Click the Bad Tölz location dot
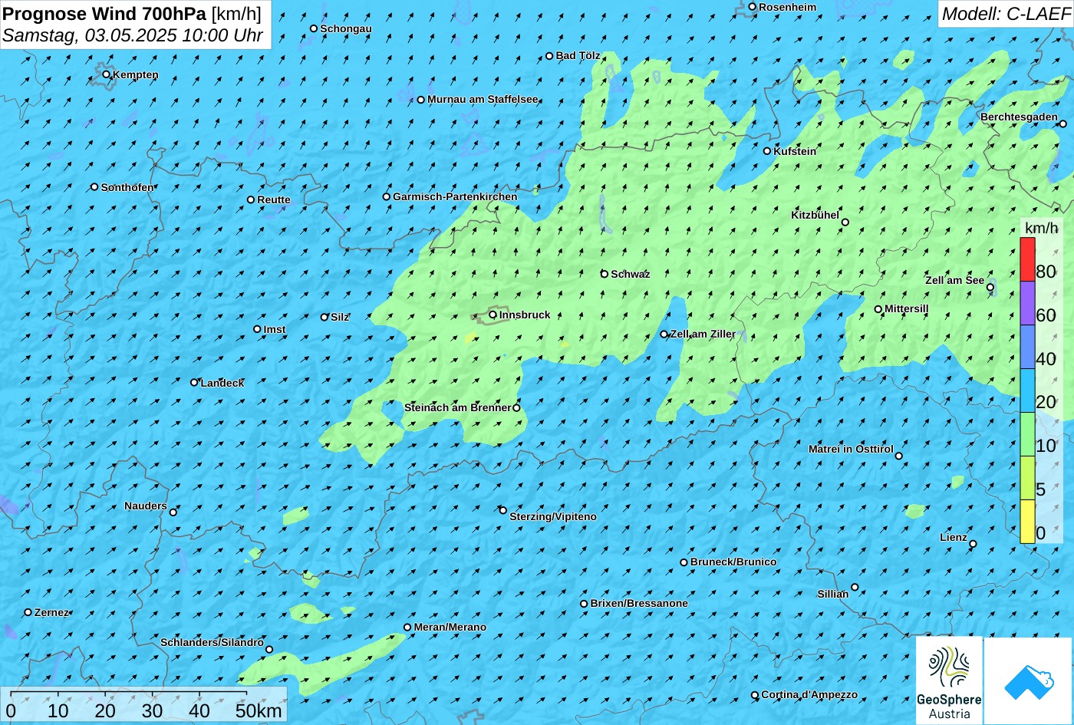Screen dimensions: 1074x725 click(x=549, y=56)
